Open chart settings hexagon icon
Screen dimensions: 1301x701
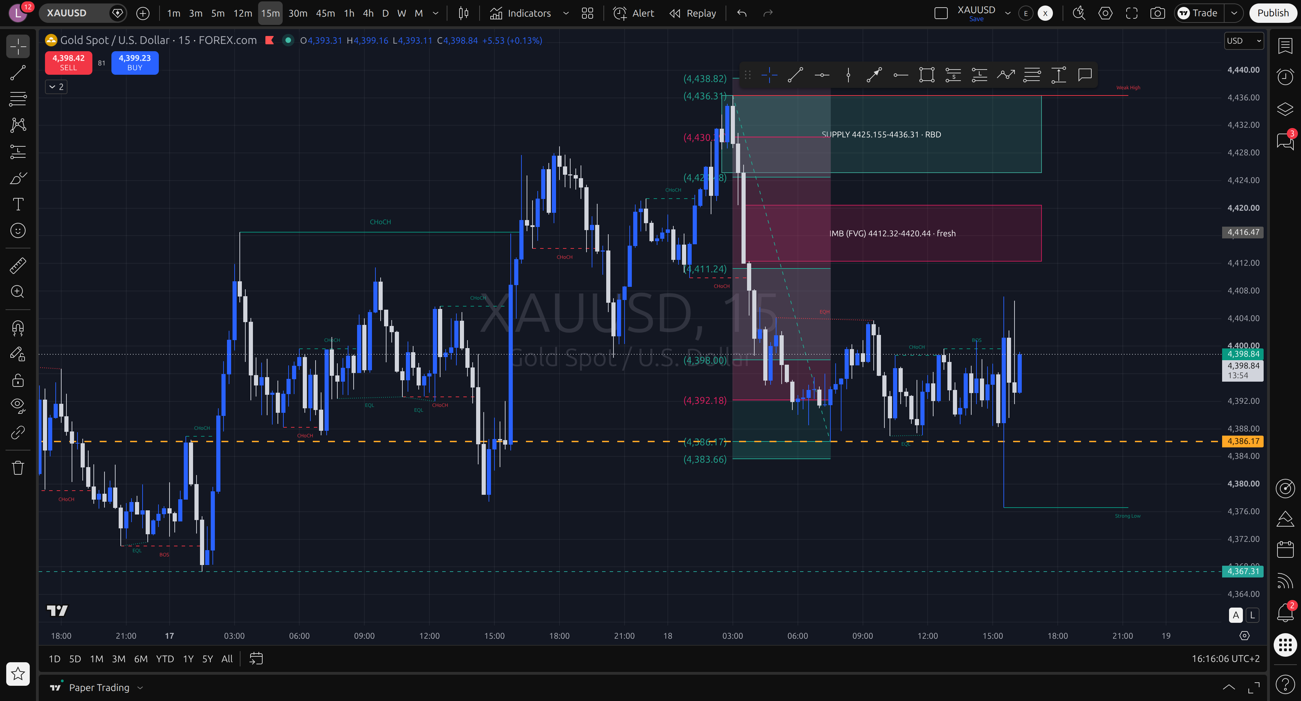(1105, 13)
